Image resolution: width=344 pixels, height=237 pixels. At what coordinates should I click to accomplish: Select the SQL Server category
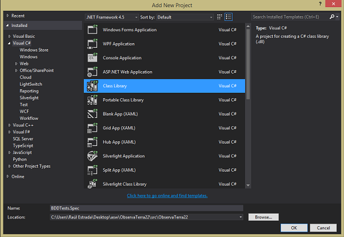tap(23, 139)
